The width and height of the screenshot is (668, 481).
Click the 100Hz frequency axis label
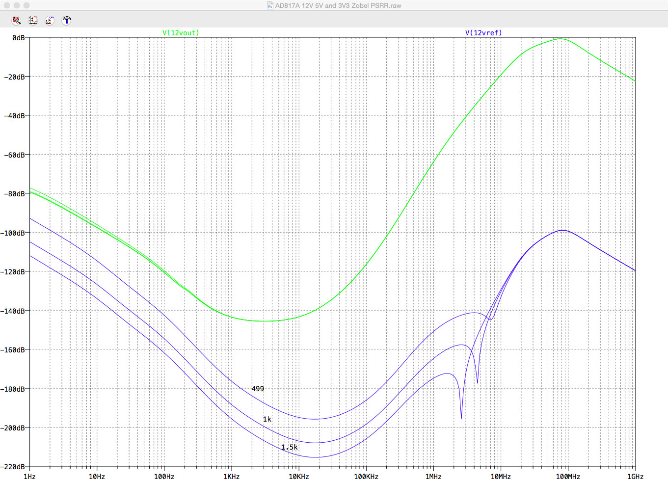pos(164,477)
